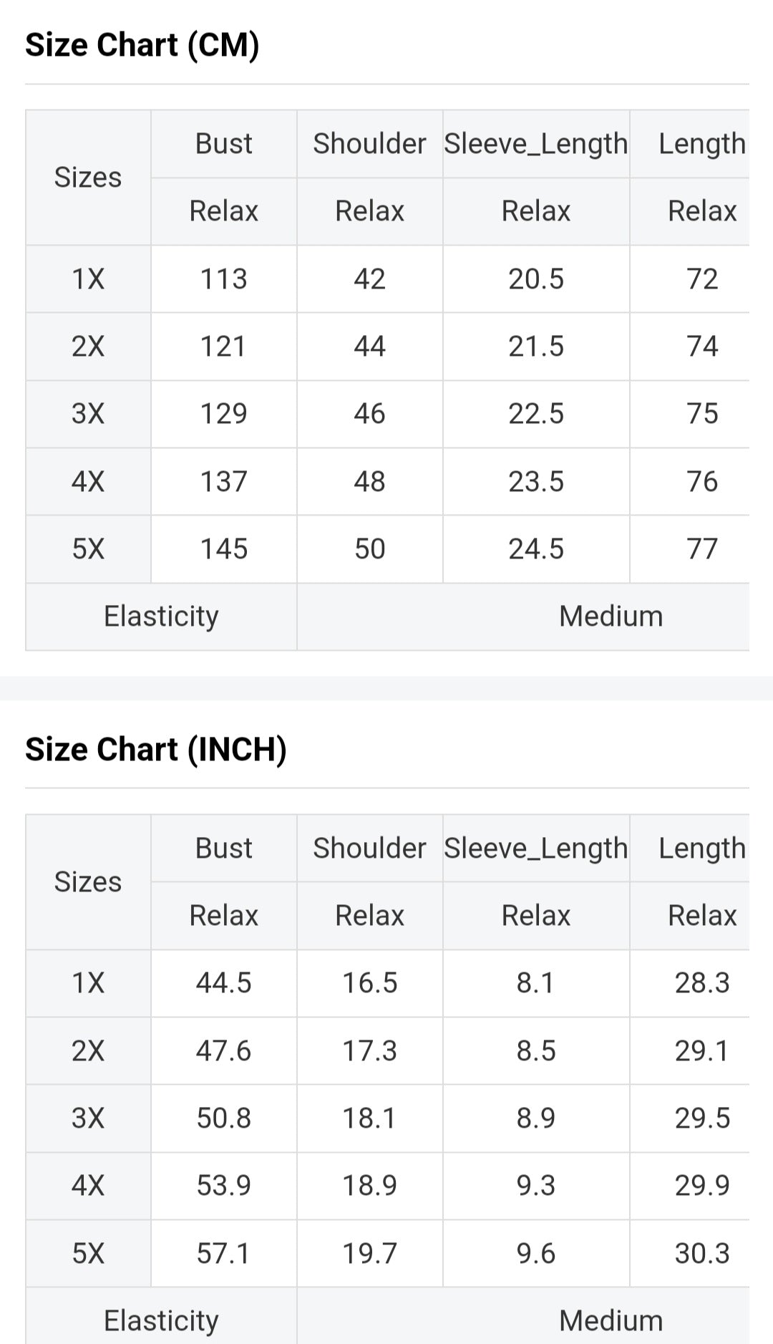Tap the 2X size row label in CM chart
The image size is (773, 1344).
(x=88, y=347)
